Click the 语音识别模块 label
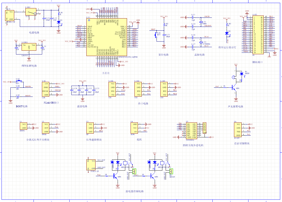Image resolution: width=282 pixels, height=202 pixels. coord(242,143)
